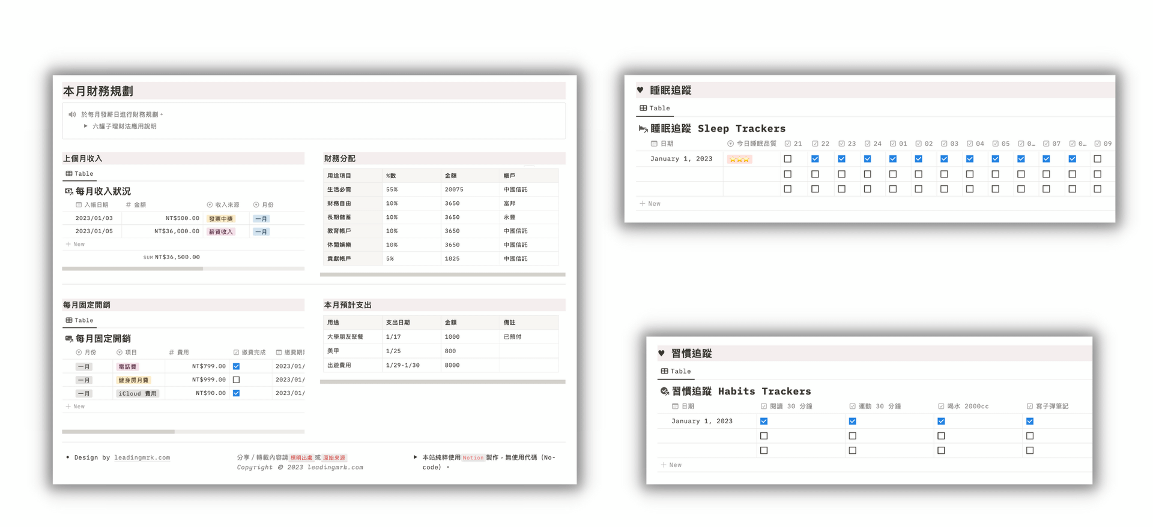Click the heart icon beside 習慣追蹤 heading
This screenshot has width=1153, height=527.
coord(661,353)
